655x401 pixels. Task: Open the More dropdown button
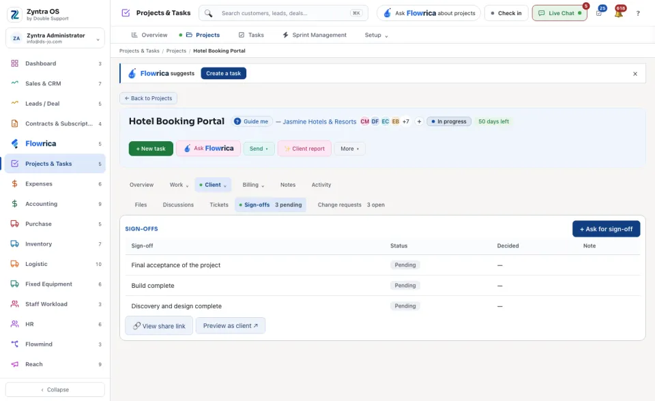point(349,149)
